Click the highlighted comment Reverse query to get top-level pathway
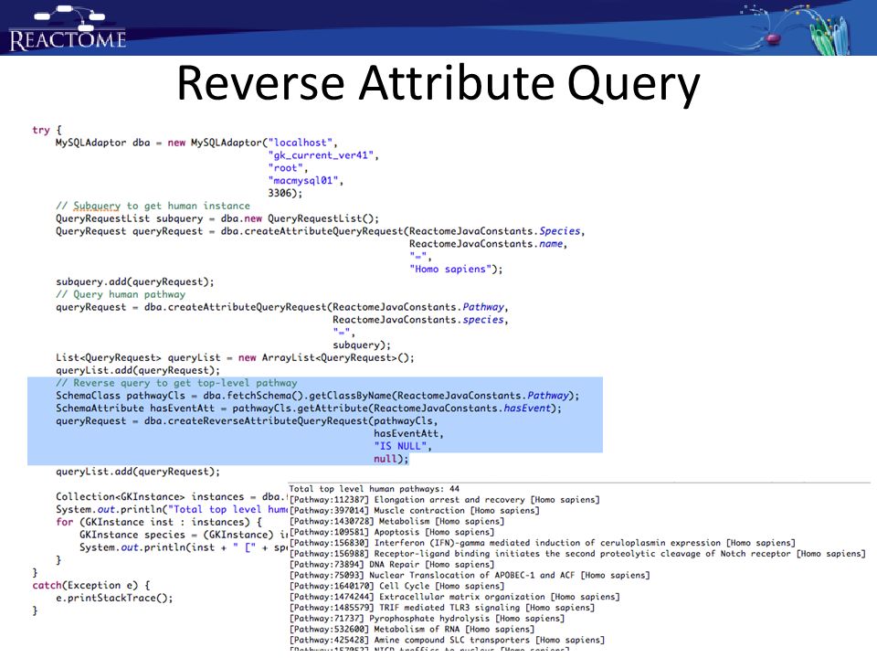 click(x=176, y=383)
